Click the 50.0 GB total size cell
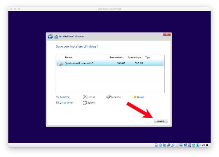The image size is (219, 157). point(121,63)
